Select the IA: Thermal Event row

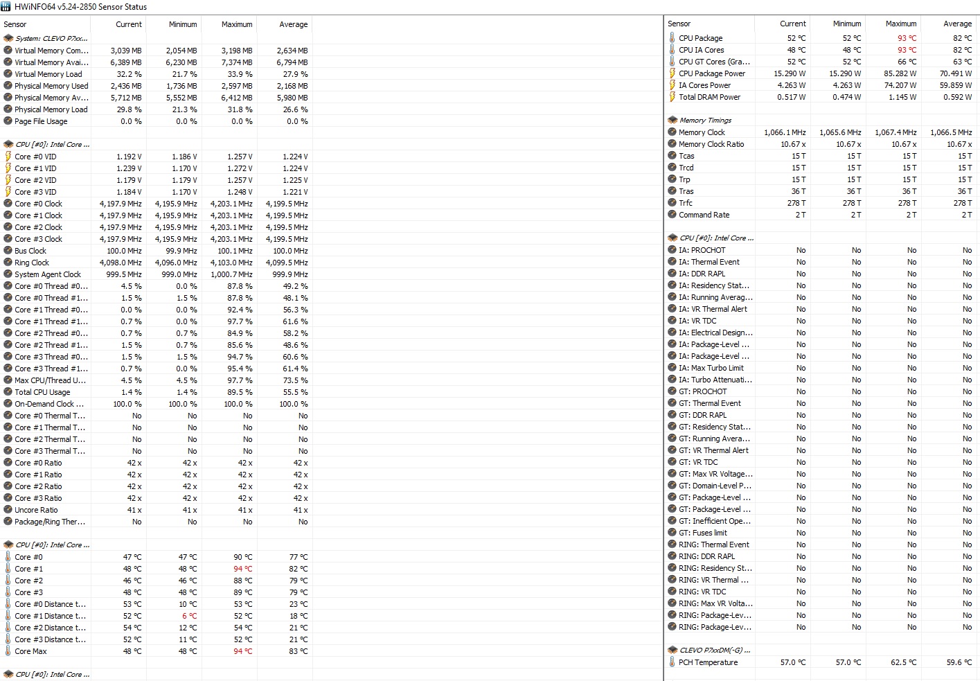point(821,261)
